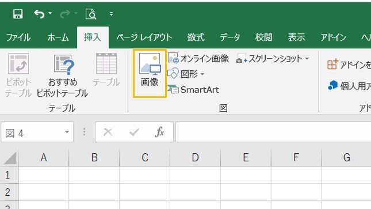Select column C header
This screenshot has width=371, height=209.
coord(145,157)
